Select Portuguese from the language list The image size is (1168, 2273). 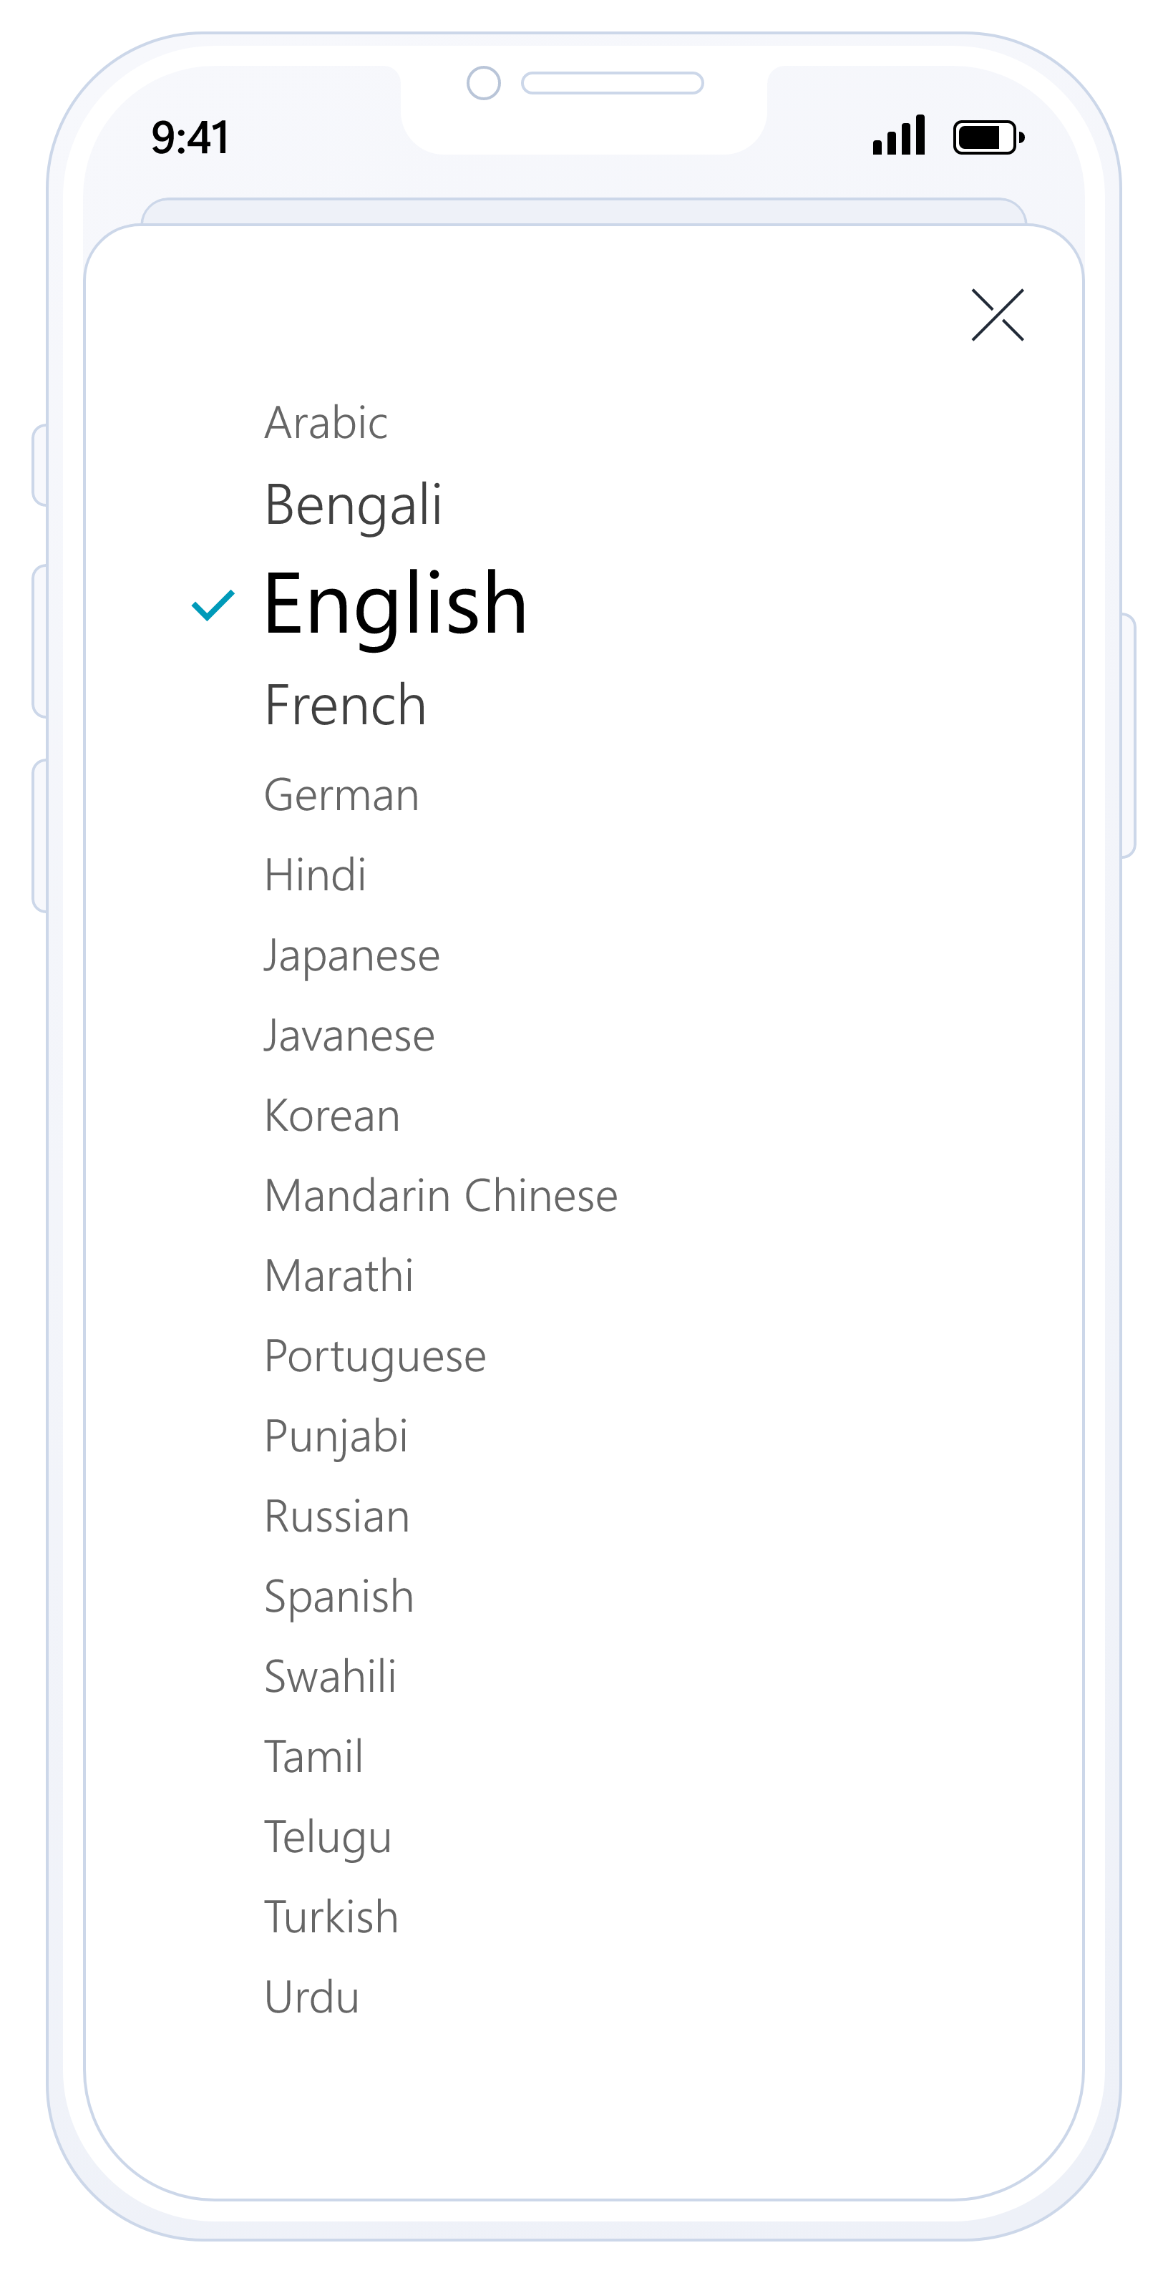pyautogui.click(x=375, y=1356)
